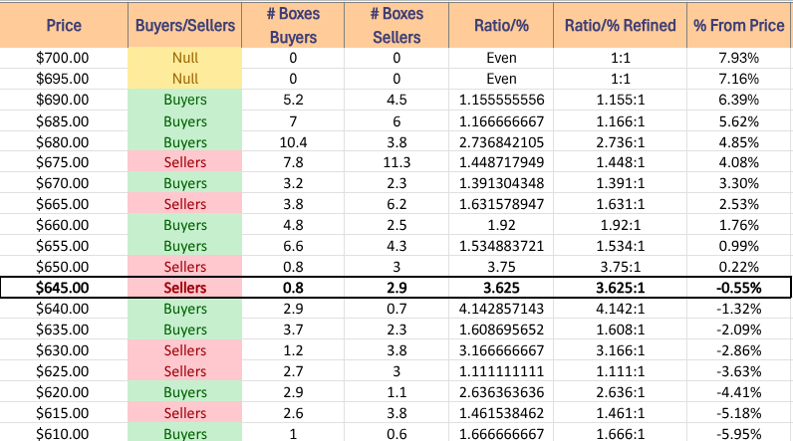The height and width of the screenshot is (441, 793).
Task: Select the Buyers cell for $680.00
Action: (184, 142)
